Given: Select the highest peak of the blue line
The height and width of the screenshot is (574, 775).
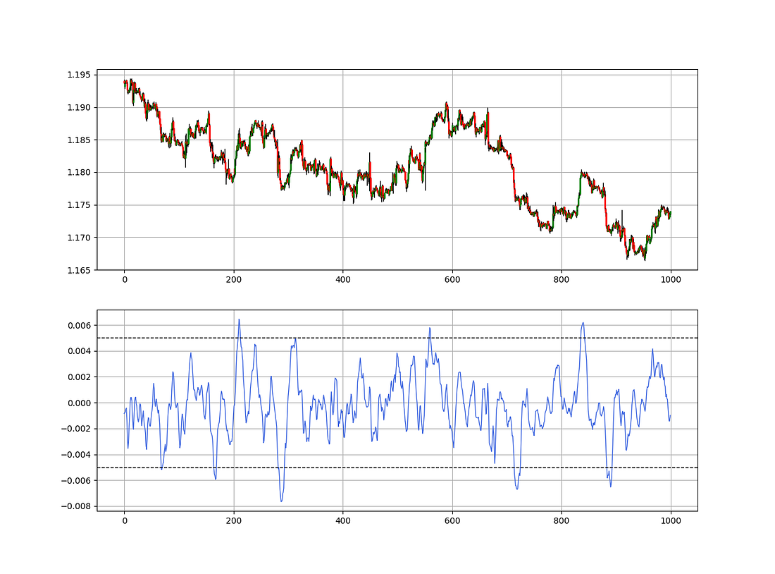Looking at the screenshot, I should 240,319.
